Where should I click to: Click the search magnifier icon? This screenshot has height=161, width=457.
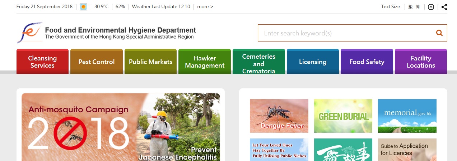[x=439, y=33]
